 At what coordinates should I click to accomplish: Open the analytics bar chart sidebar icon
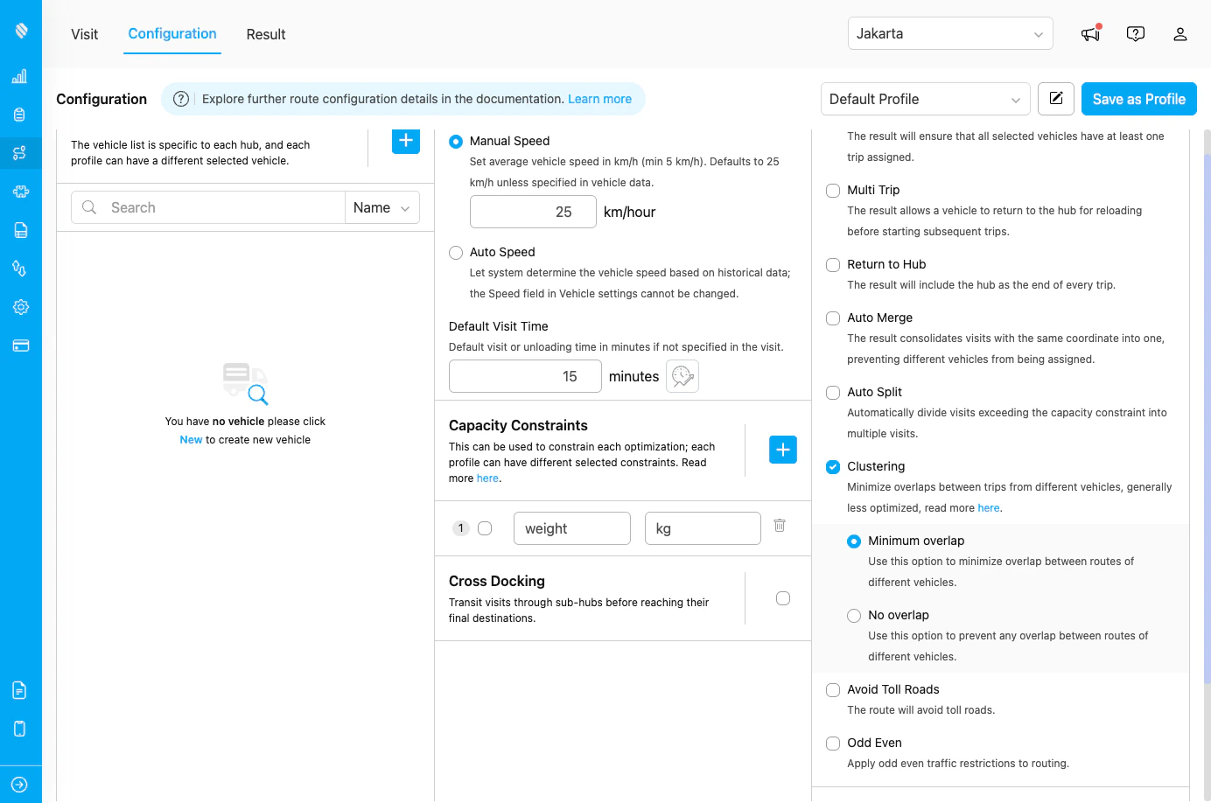19,76
